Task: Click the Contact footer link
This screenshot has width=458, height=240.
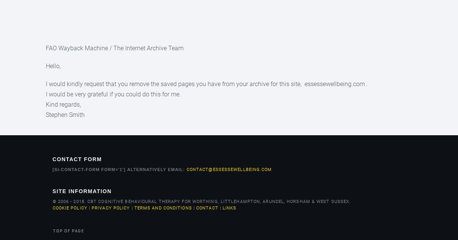Action: [x=207, y=208]
